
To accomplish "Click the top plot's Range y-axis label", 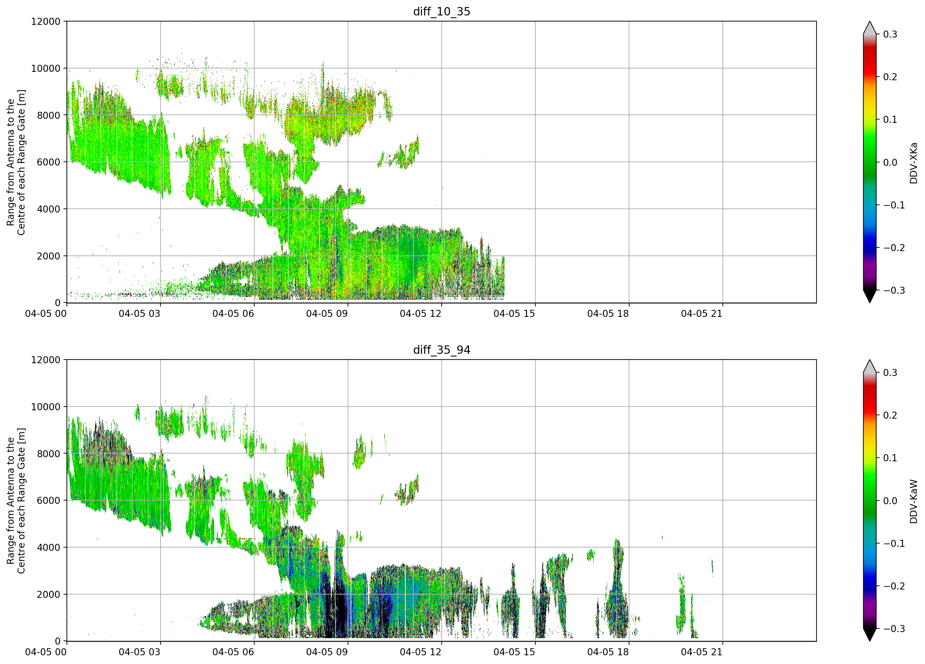I will click(16, 162).
